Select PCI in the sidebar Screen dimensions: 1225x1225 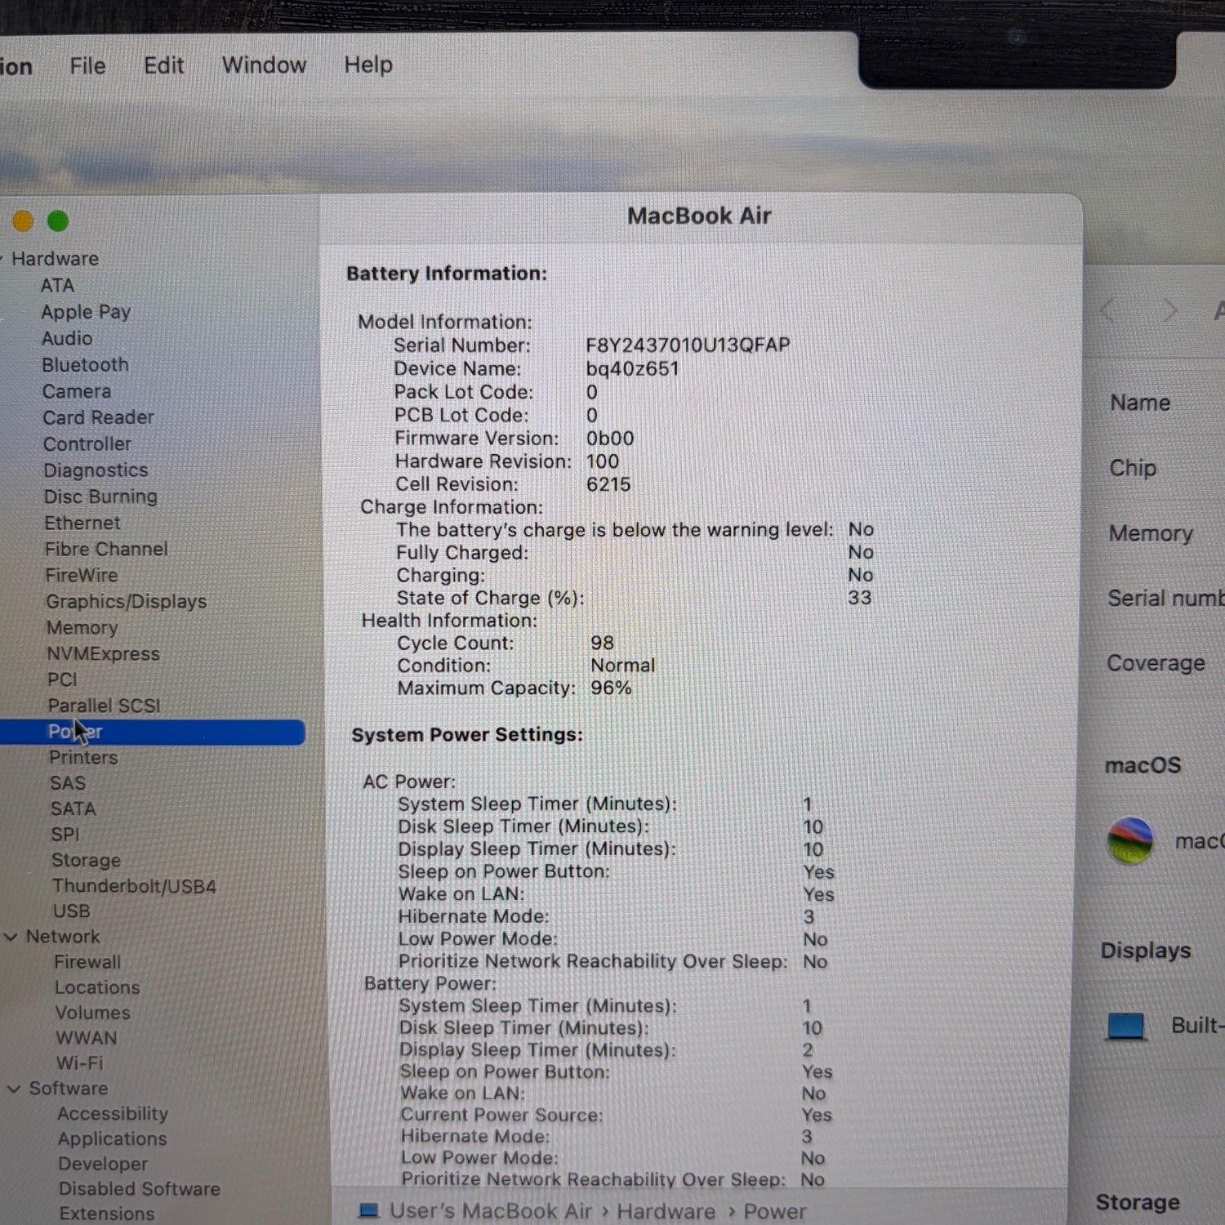(63, 679)
